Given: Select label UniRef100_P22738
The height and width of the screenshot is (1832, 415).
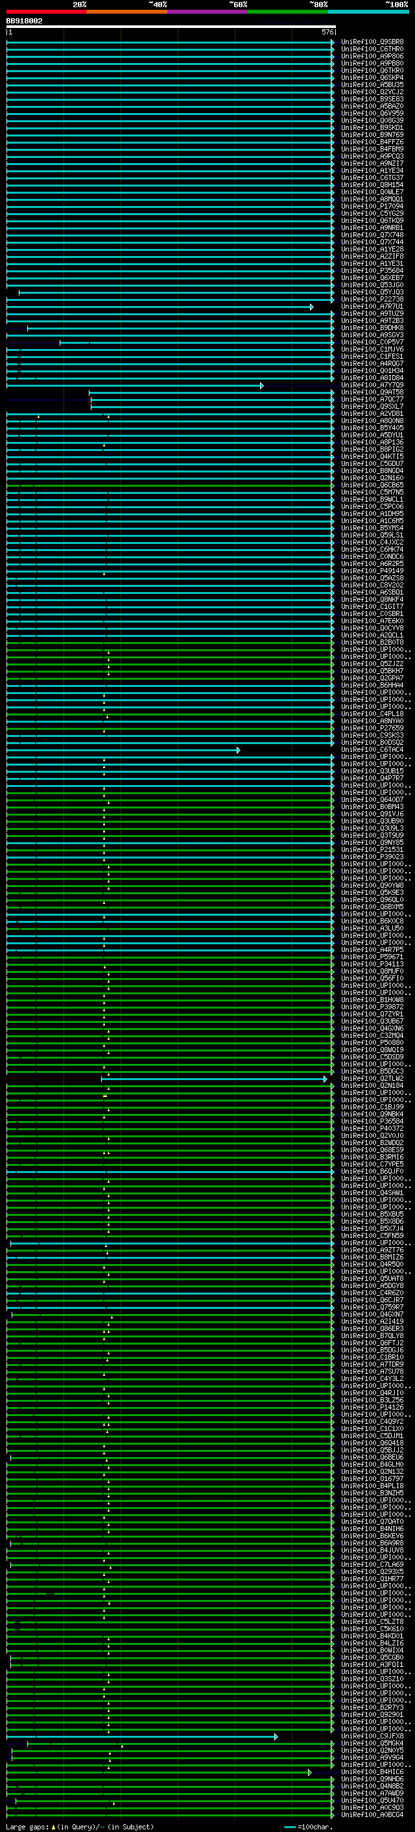Looking at the screenshot, I should pyautogui.click(x=372, y=300).
